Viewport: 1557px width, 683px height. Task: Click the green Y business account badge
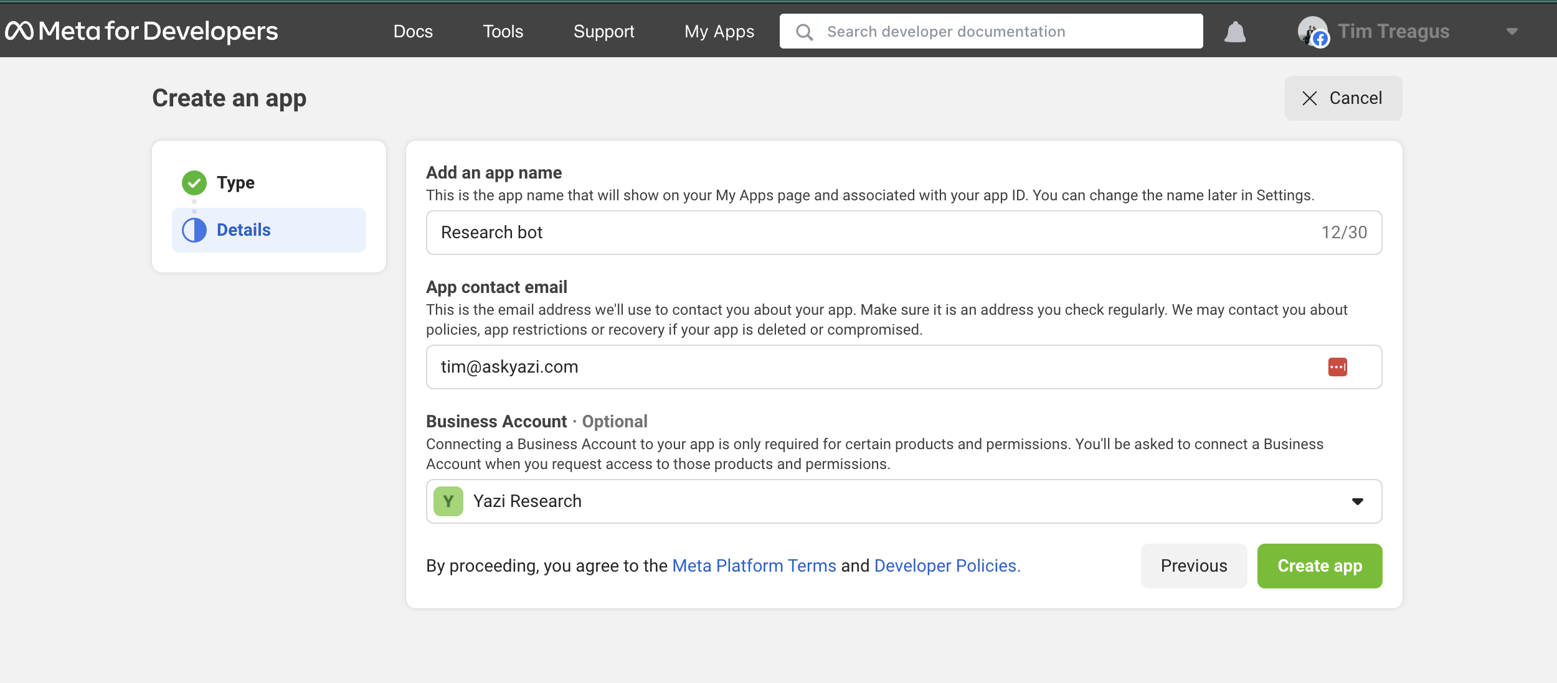point(448,501)
